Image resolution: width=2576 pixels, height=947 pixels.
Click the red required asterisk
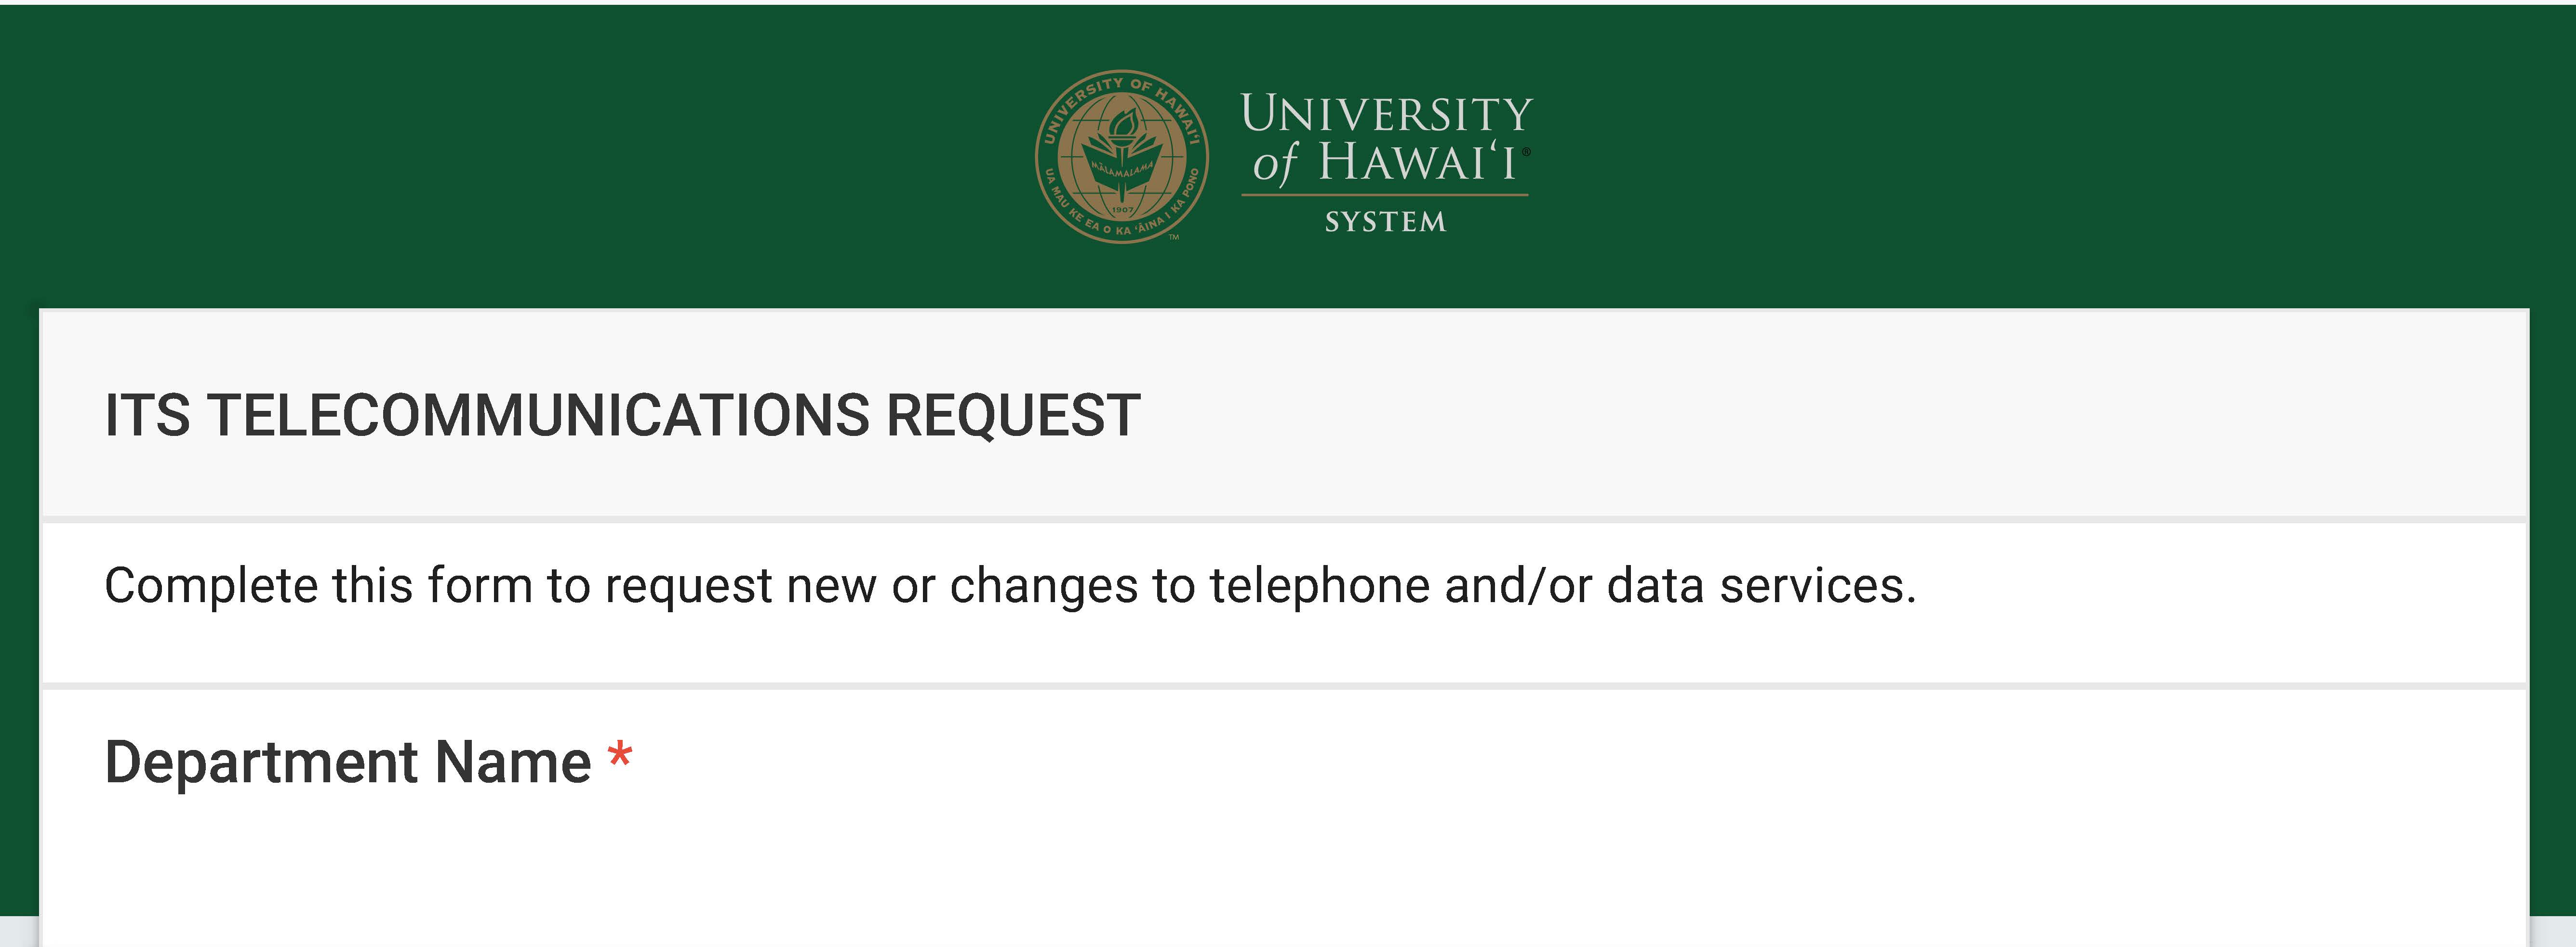(x=620, y=754)
